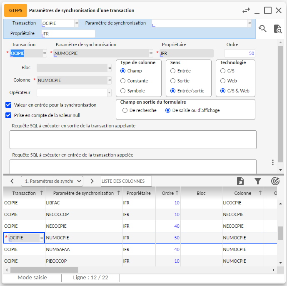Click the swap arrows icon in title bar

247,10
